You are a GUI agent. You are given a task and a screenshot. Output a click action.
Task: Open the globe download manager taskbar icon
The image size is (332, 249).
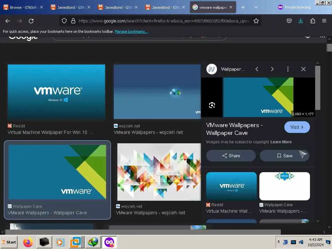pyautogui.click(x=92, y=242)
